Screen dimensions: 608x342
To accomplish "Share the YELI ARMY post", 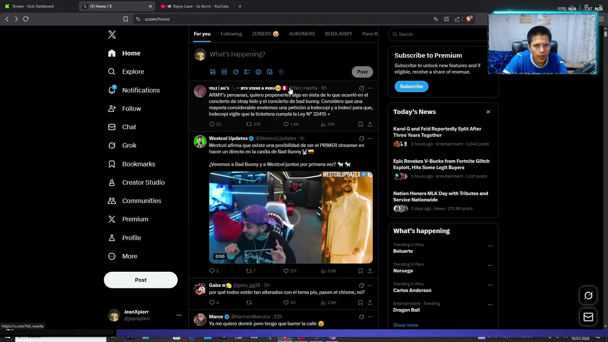I will [x=370, y=124].
